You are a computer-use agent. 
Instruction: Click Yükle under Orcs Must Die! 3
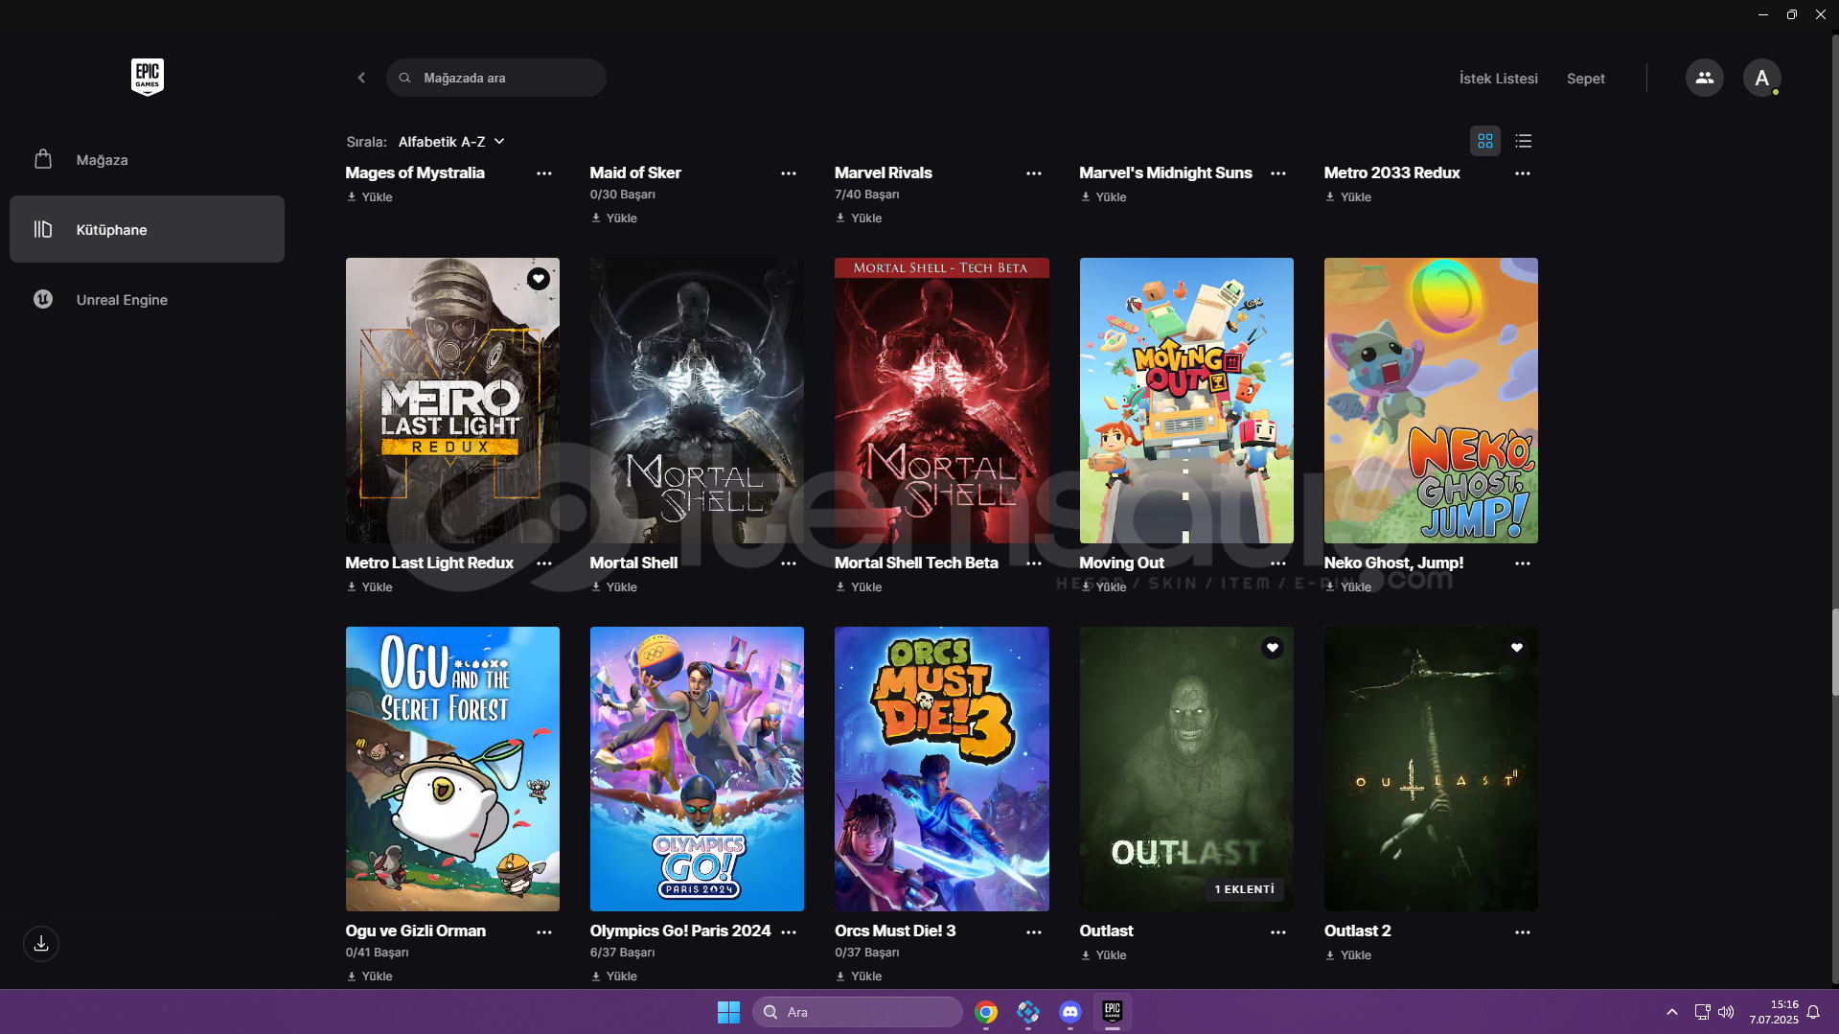click(859, 977)
